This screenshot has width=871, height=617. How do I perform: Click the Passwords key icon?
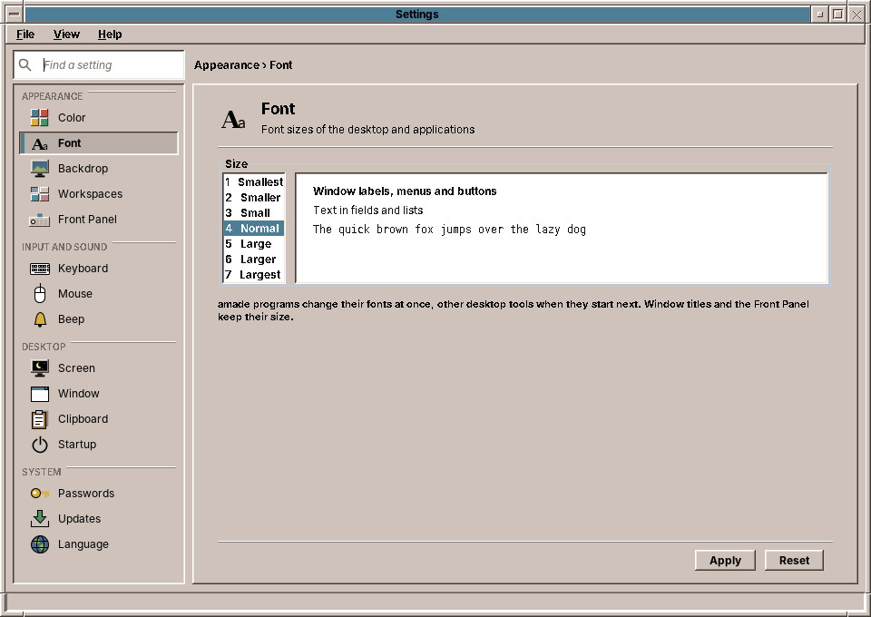click(39, 494)
